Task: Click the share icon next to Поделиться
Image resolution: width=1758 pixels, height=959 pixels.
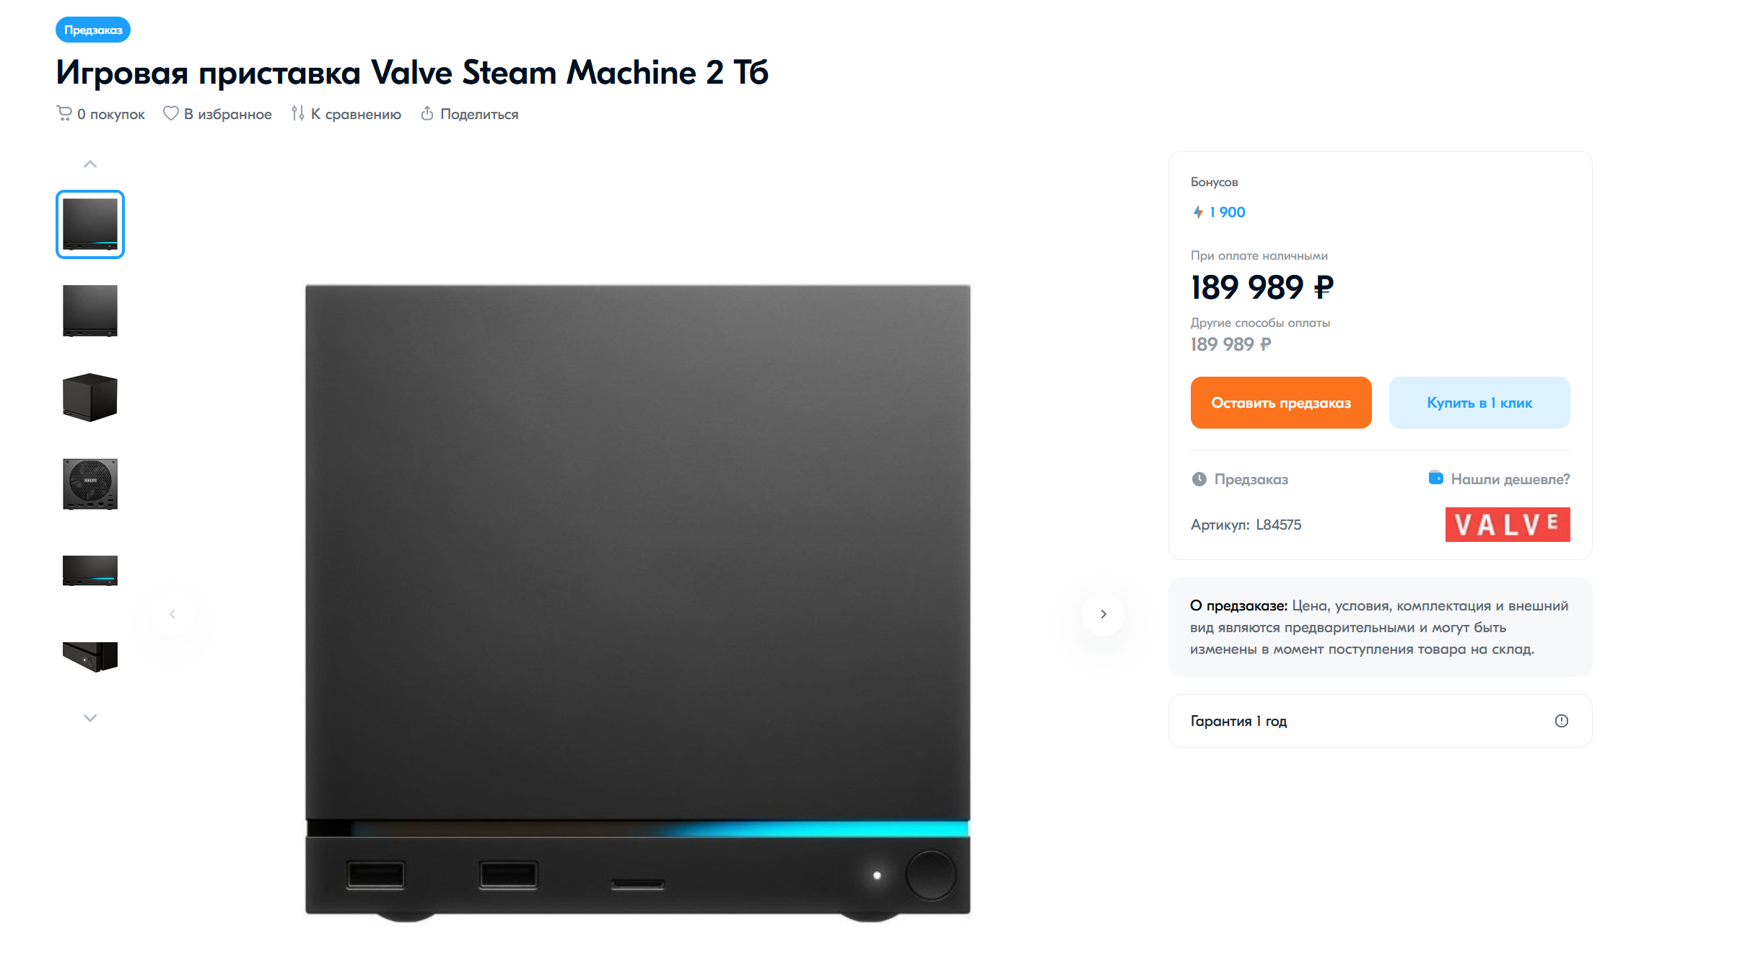Action: tap(427, 113)
